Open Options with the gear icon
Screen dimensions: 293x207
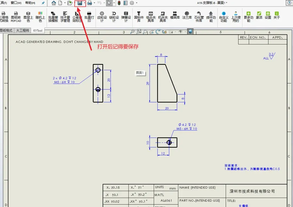click(132, 3)
